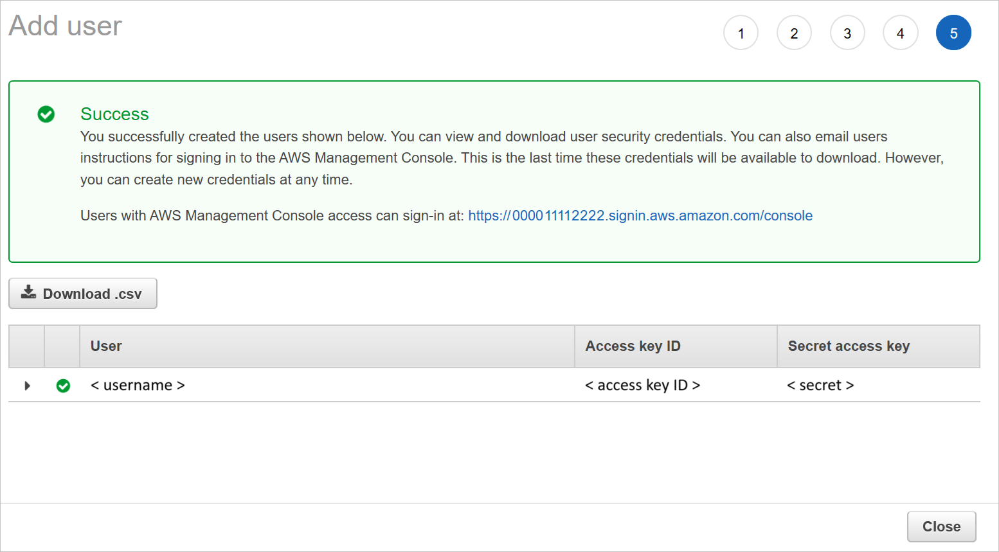The image size is (999, 552).
Task: Select wizard step 2 circle
Action: [794, 32]
